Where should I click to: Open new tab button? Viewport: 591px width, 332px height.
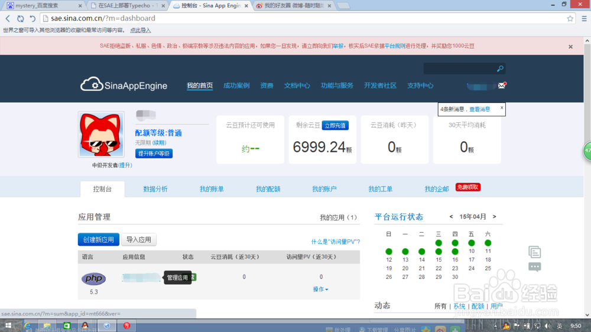(343, 6)
